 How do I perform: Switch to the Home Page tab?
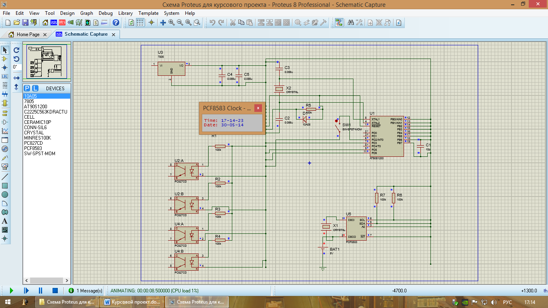(x=28, y=34)
